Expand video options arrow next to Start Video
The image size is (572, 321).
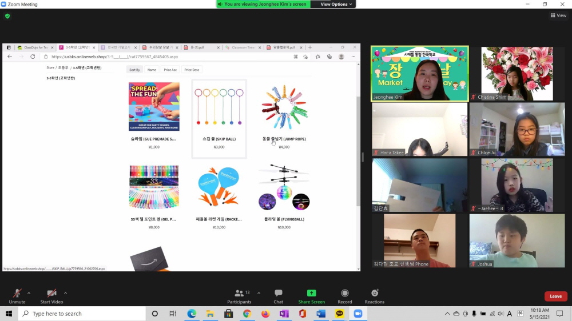pos(66,293)
